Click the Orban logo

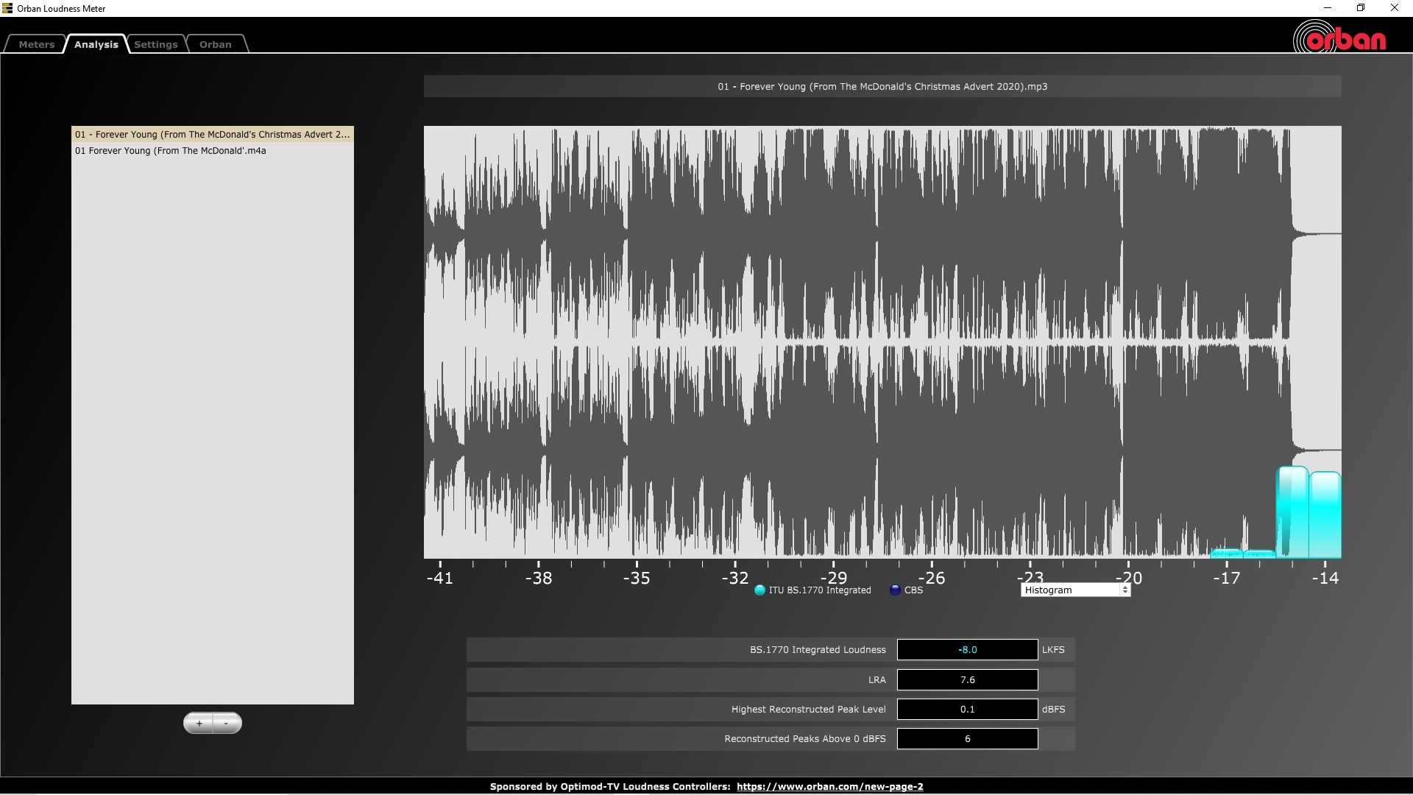click(x=1339, y=38)
